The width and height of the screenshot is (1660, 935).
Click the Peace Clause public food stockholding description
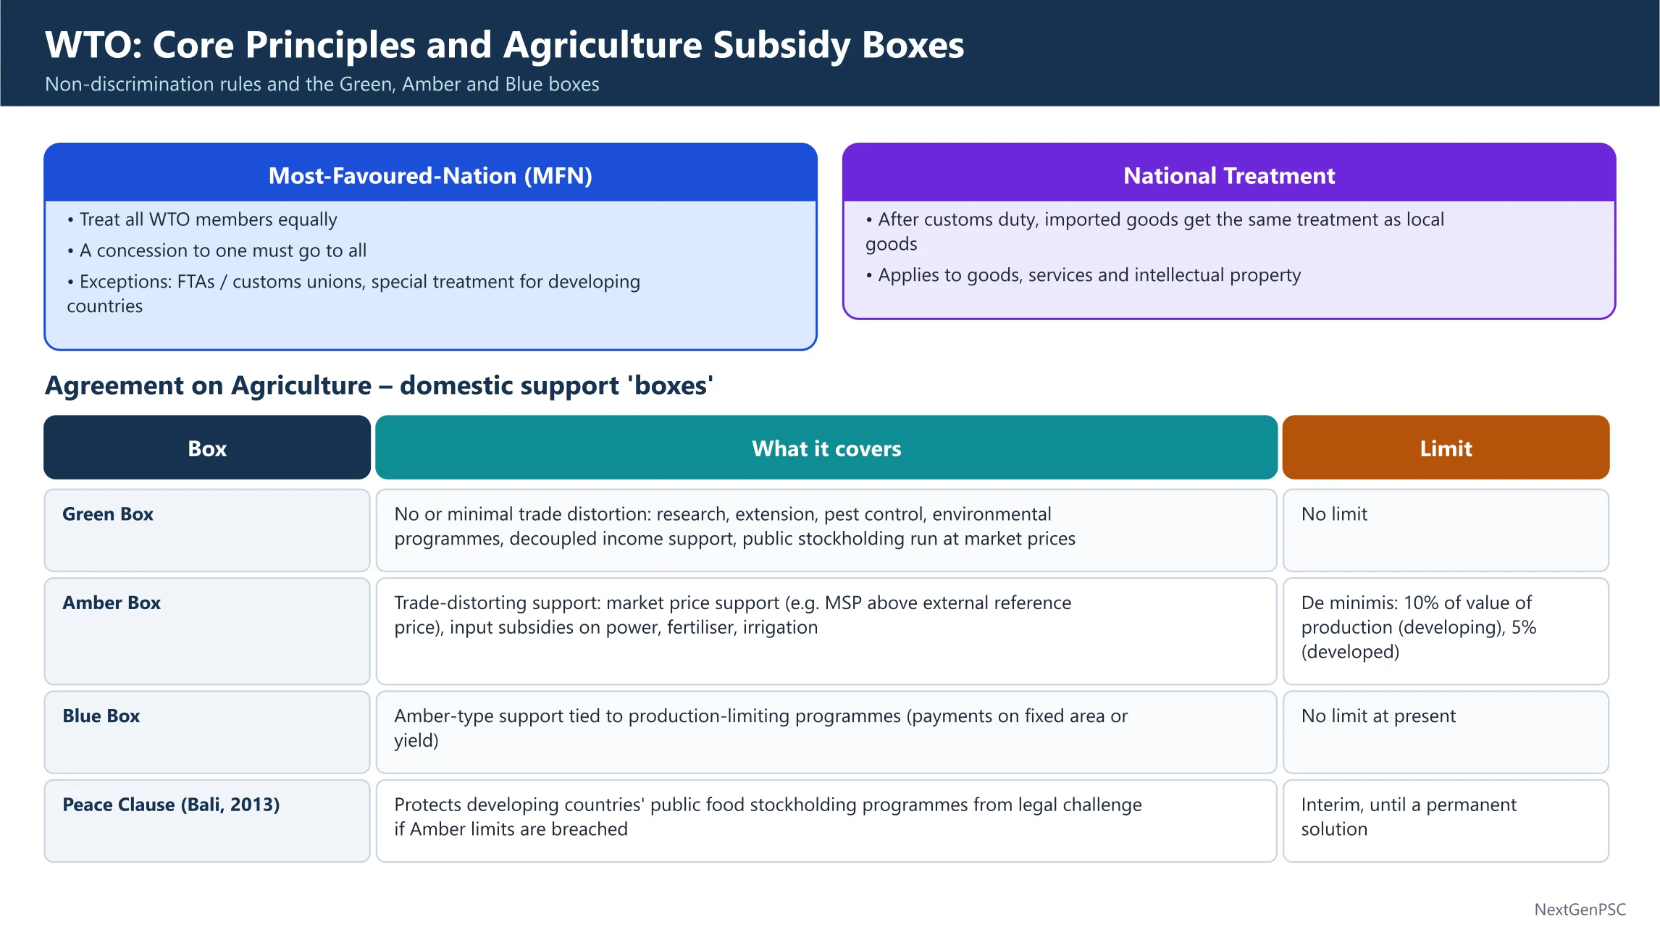[826, 821]
